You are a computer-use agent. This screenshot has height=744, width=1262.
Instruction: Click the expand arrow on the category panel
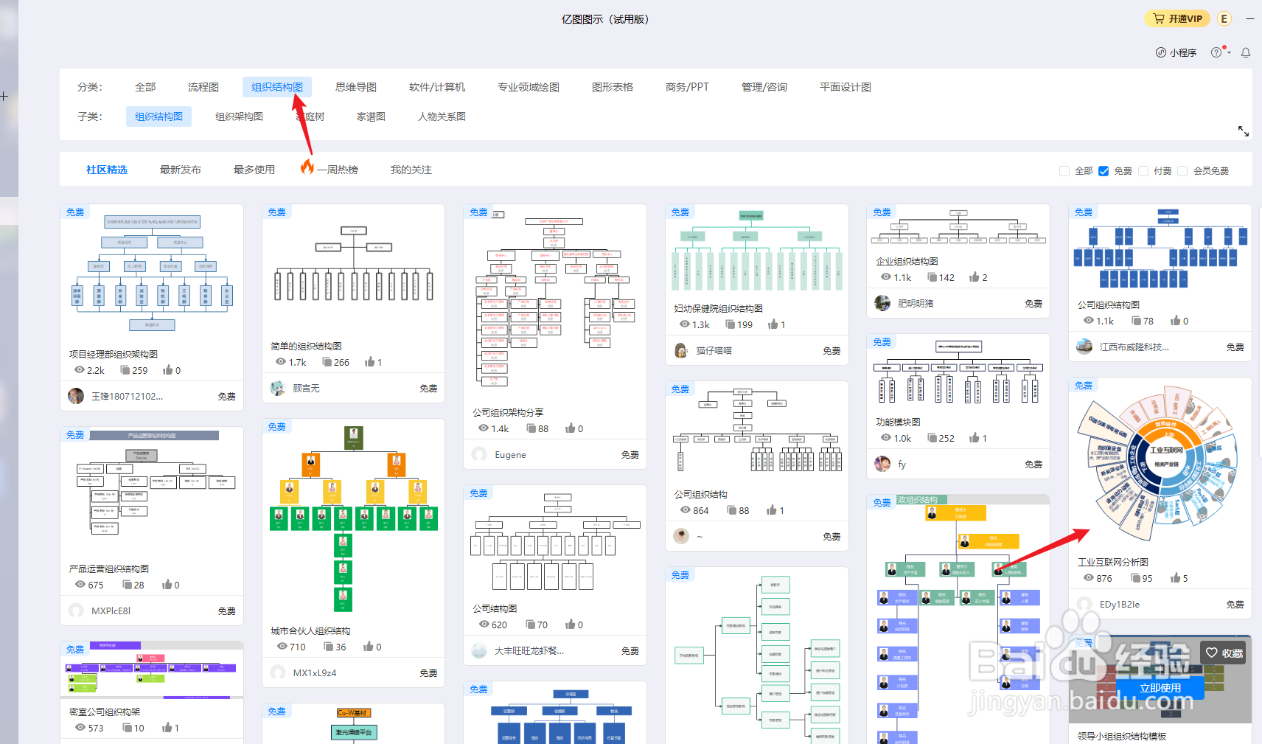1244,131
